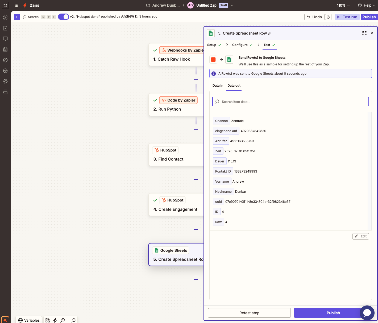Select the 3. Find Contact step
The height and width of the screenshot is (323, 378).
point(176,154)
